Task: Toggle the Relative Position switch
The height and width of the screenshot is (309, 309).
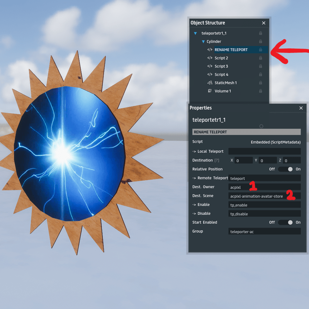Action: pyautogui.click(x=286, y=169)
